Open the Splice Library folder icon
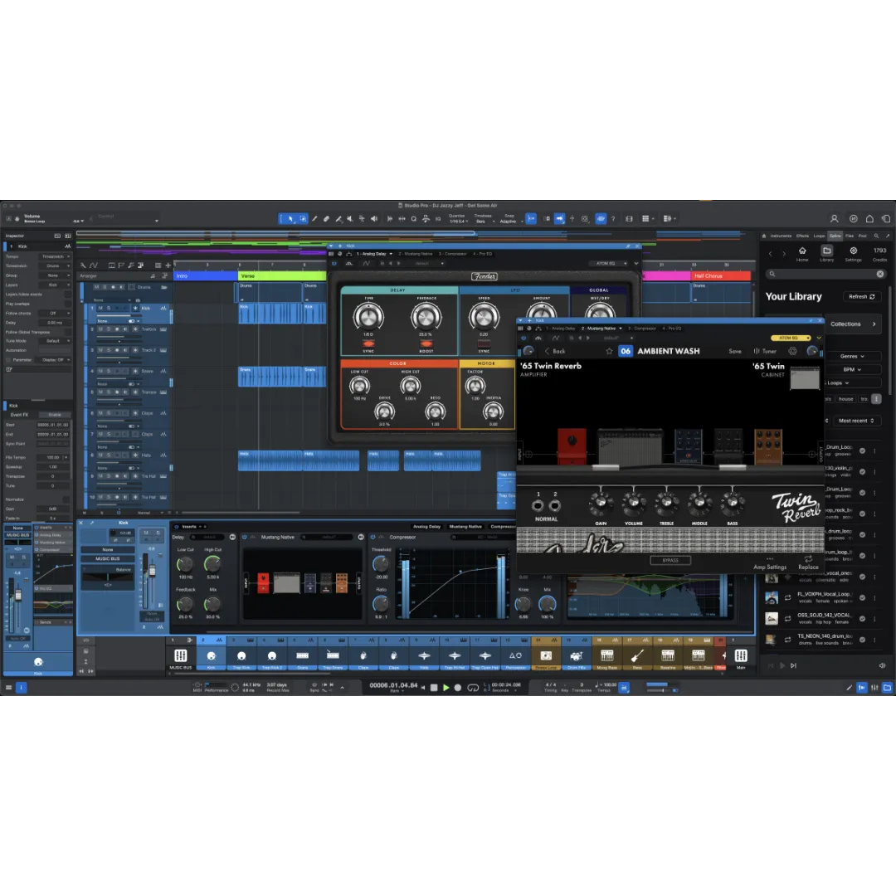The image size is (896, 896). coord(826,251)
